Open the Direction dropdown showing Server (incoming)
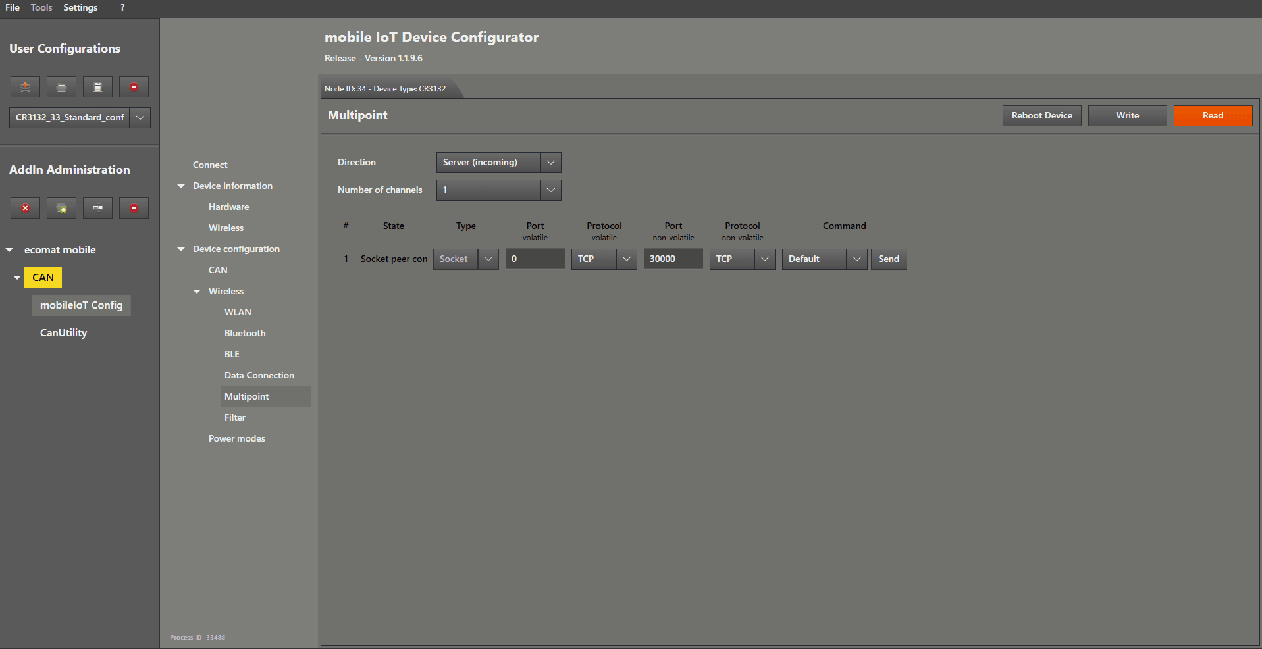 click(x=550, y=163)
